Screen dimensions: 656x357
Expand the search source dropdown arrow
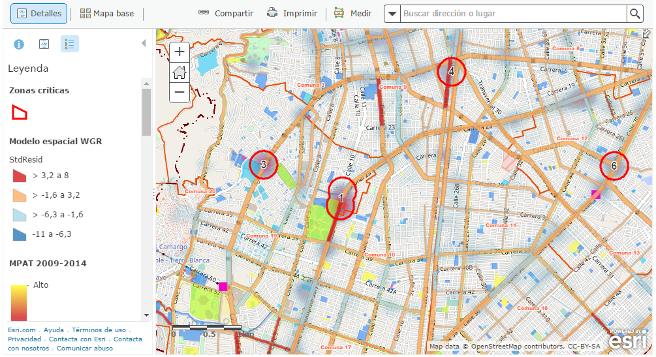(392, 14)
